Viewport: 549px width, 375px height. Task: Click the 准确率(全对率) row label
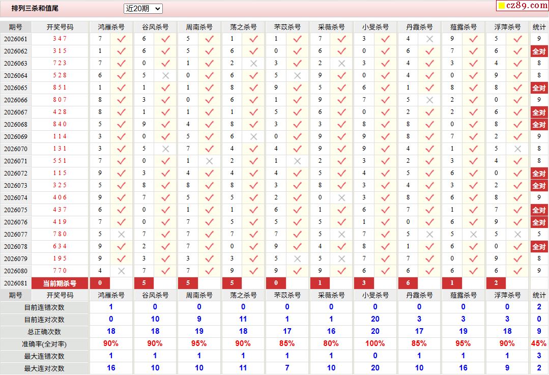click(x=44, y=344)
